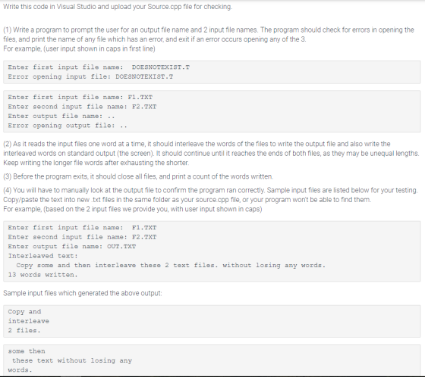Screen dimensions: 425x377
Task: Click the line 'Copy some and then interleave these 2 text files.'
Action: coord(171,265)
